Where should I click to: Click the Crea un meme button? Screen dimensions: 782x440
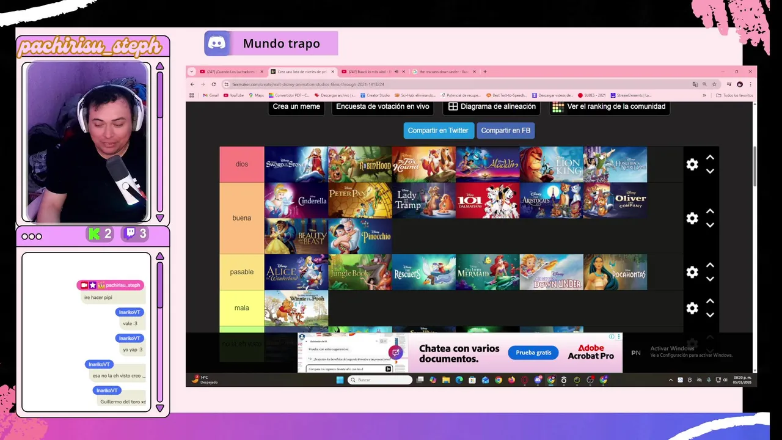tap(296, 107)
